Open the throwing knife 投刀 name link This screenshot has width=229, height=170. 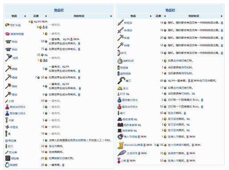click(10, 146)
